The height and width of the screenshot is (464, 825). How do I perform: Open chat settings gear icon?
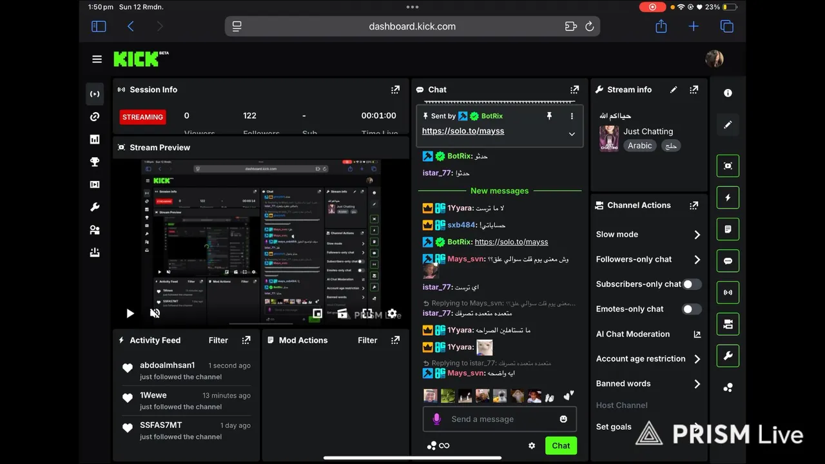[532, 445]
